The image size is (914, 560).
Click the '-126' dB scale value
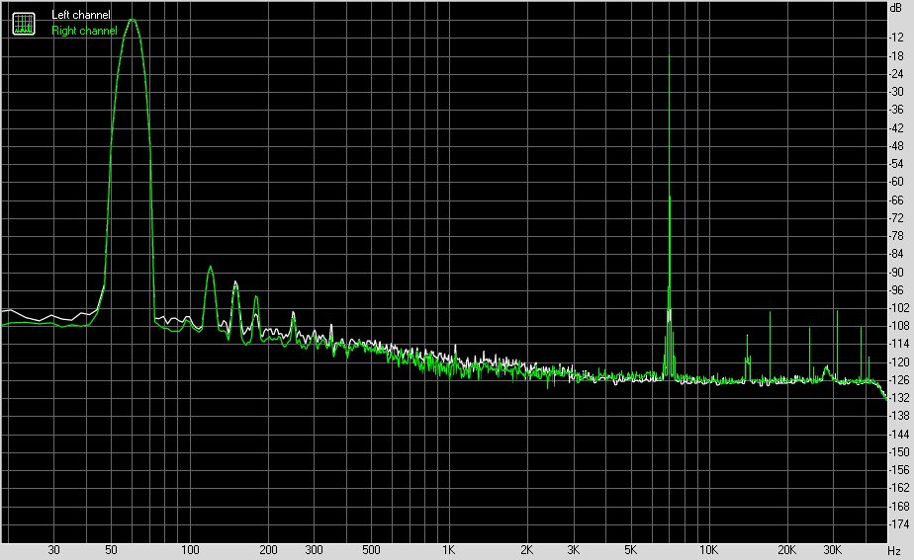click(x=898, y=380)
